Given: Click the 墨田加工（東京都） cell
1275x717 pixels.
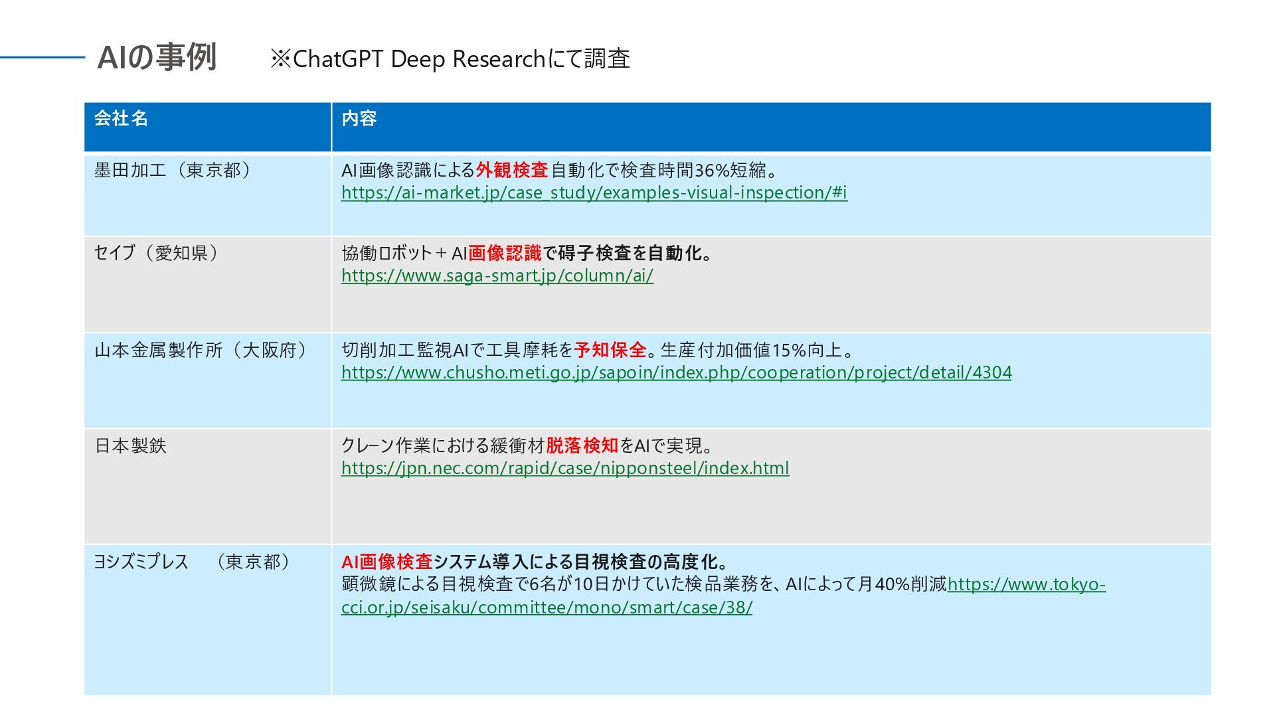Looking at the screenshot, I should tap(173, 170).
